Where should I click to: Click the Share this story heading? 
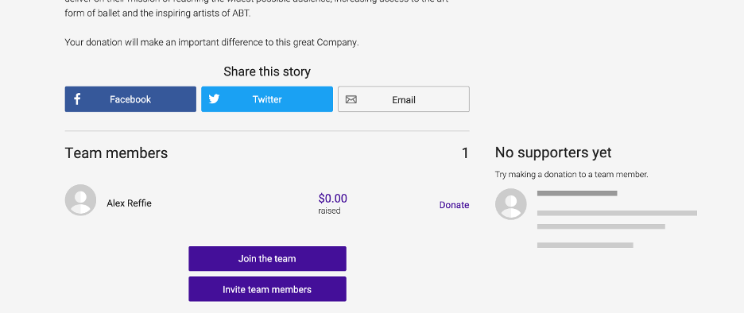tap(267, 71)
